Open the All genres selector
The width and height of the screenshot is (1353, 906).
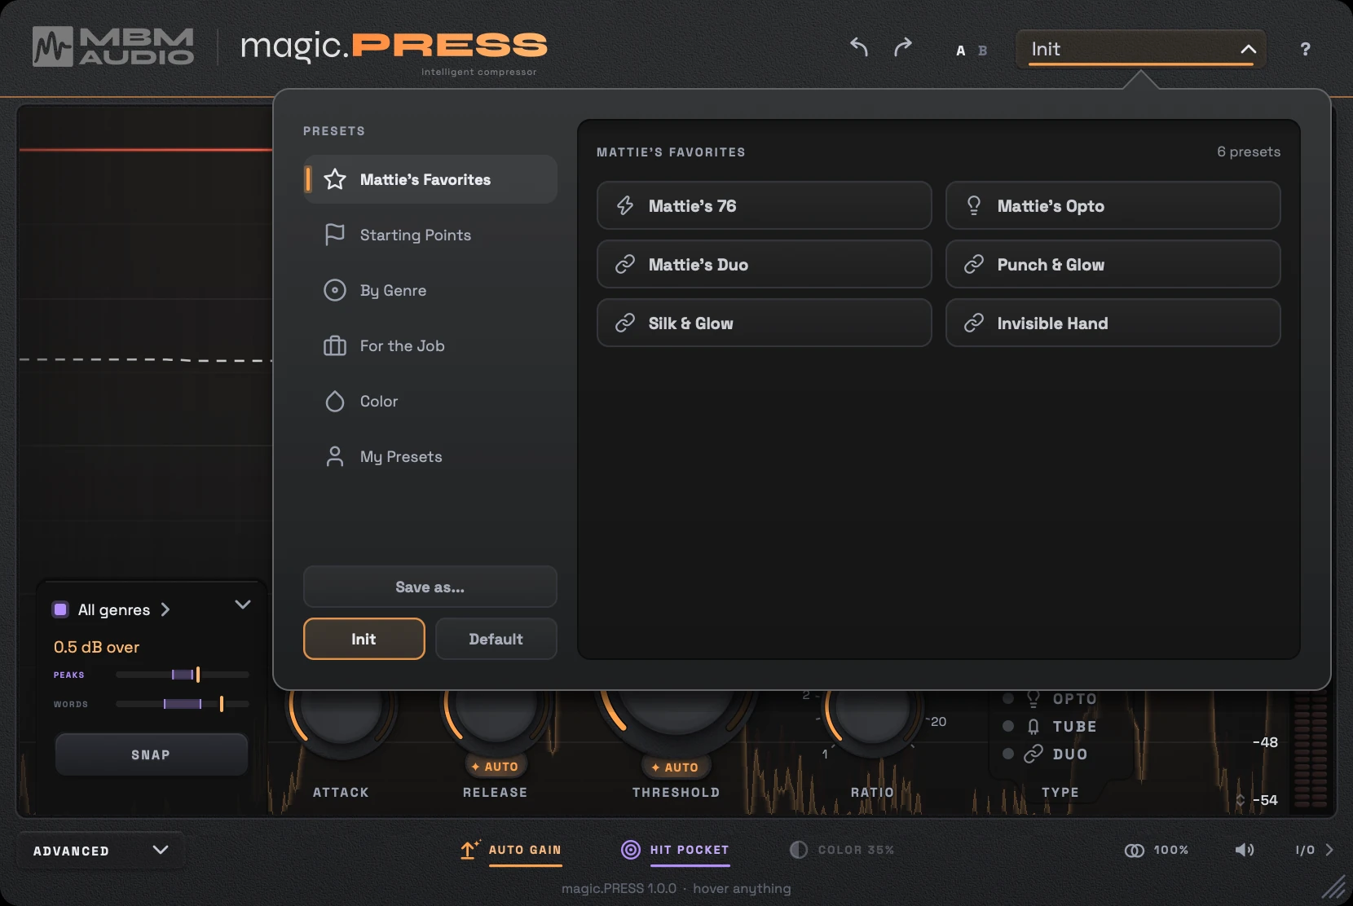pyautogui.click(x=112, y=609)
